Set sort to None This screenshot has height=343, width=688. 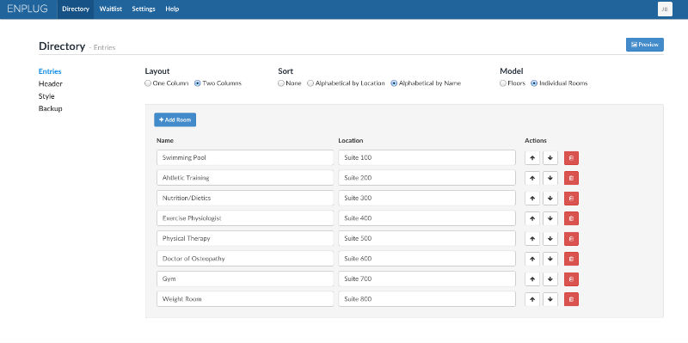281,83
